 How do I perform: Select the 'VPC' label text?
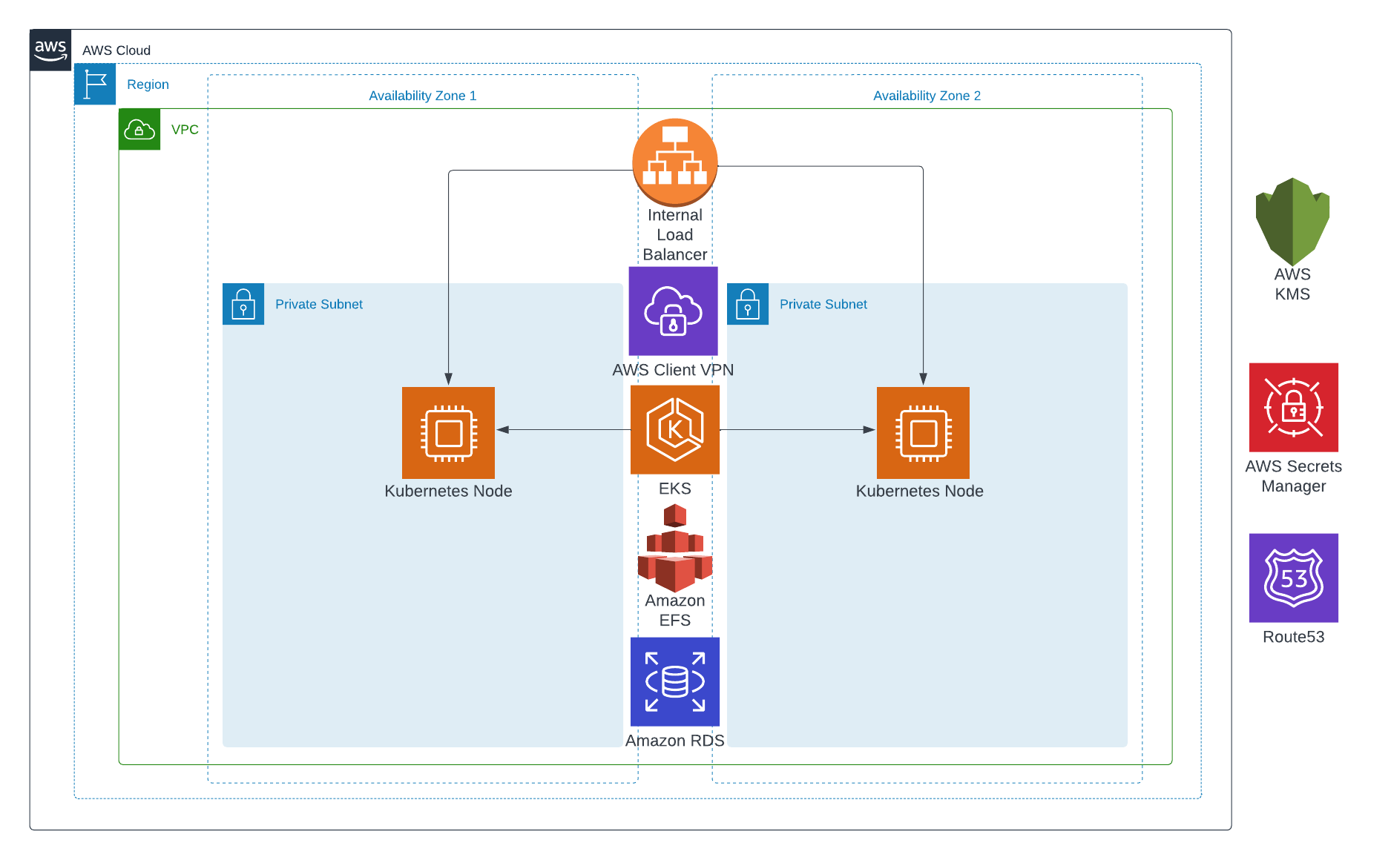[185, 130]
